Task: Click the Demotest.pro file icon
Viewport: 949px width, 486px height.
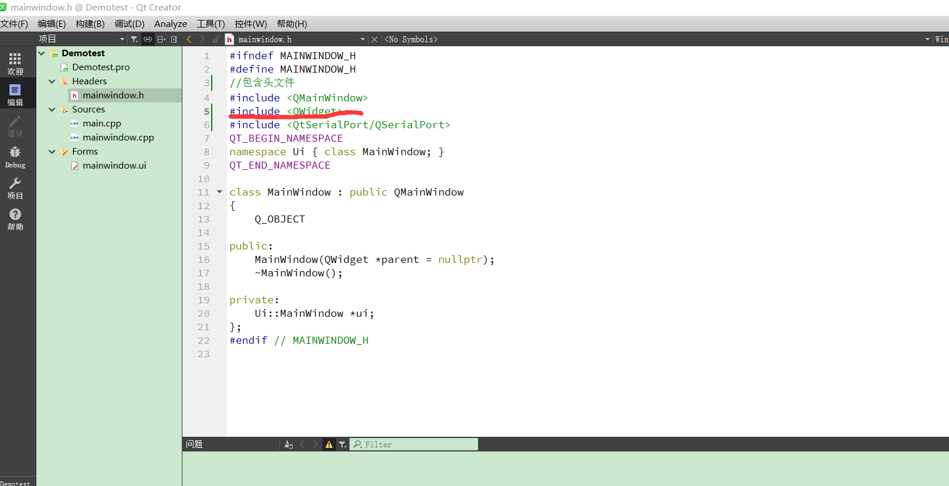Action: 65,68
